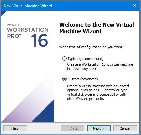Viewport: 141px width, 135px height.
Task: Click the disabled < Back button
Action: point(72,128)
